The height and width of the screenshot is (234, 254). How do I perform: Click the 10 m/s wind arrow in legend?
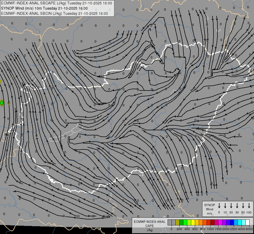coord(225,206)
